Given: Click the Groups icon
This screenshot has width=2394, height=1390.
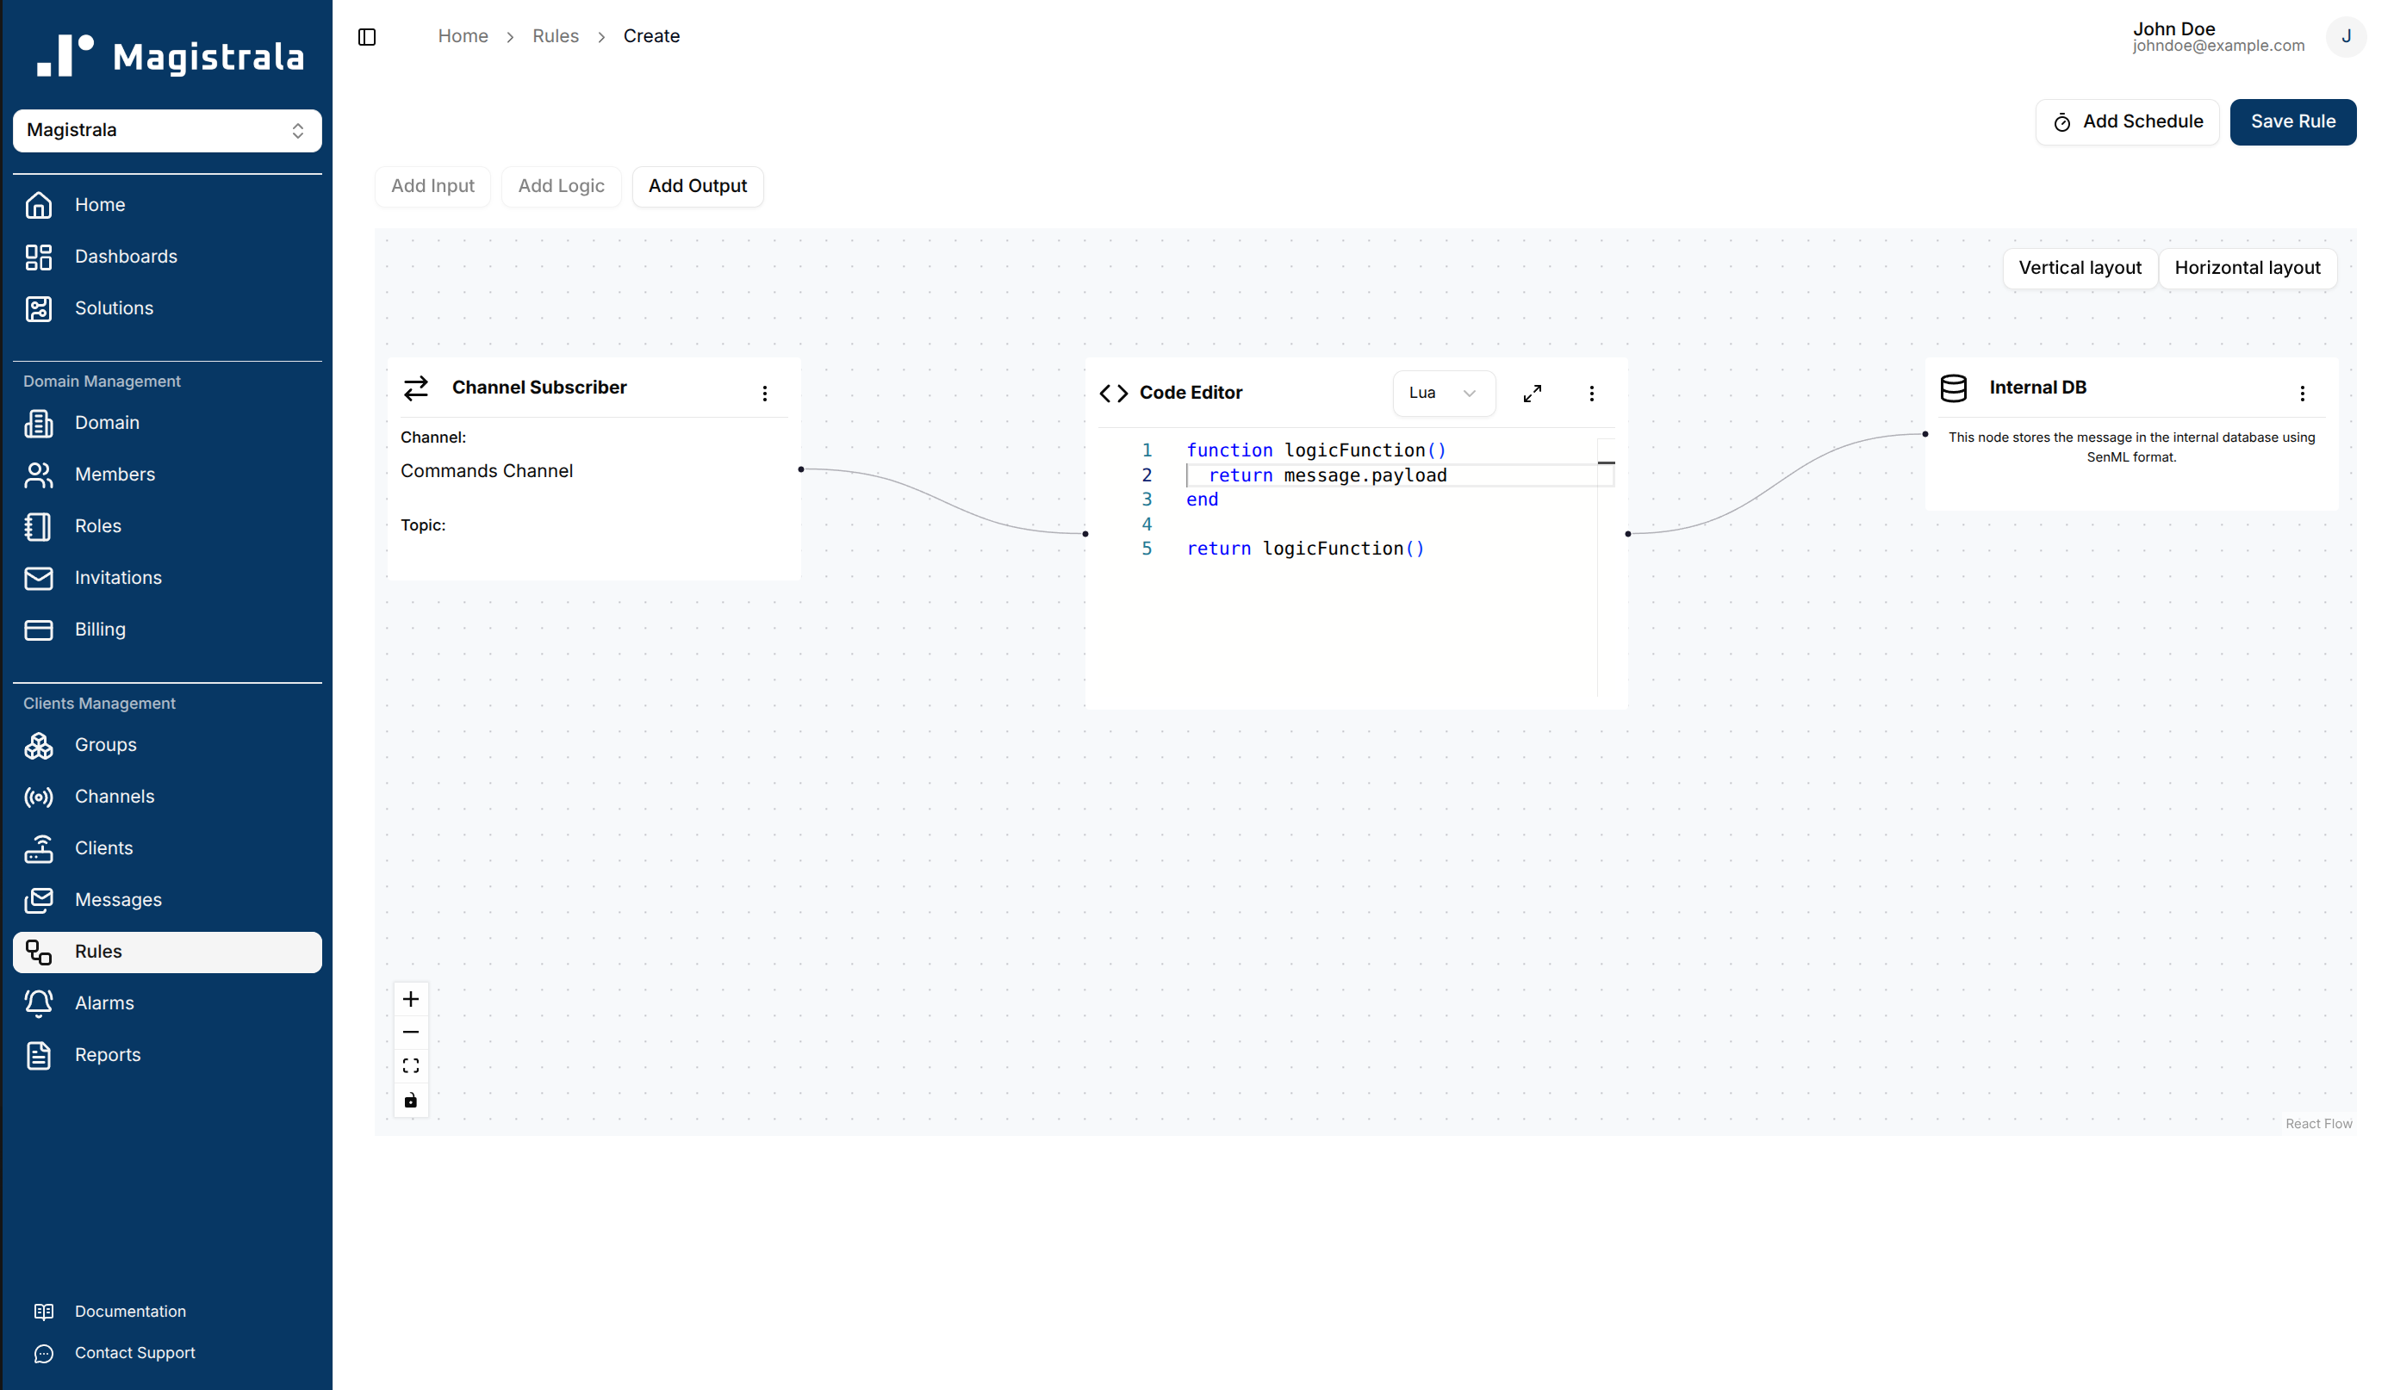Looking at the screenshot, I should 39,745.
